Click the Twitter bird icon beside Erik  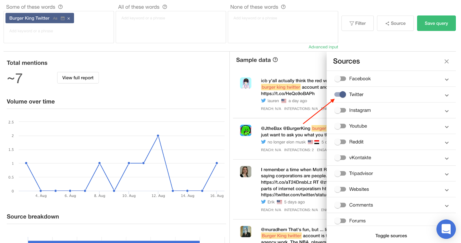[x=263, y=202]
